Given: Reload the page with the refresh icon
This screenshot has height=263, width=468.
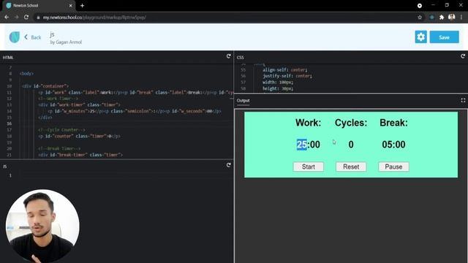Looking at the screenshot, I should (x=26, y=18).
